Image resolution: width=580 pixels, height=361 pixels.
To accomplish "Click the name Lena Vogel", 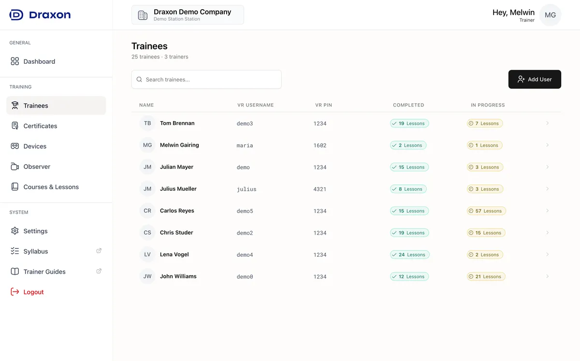I will point(174,254).
